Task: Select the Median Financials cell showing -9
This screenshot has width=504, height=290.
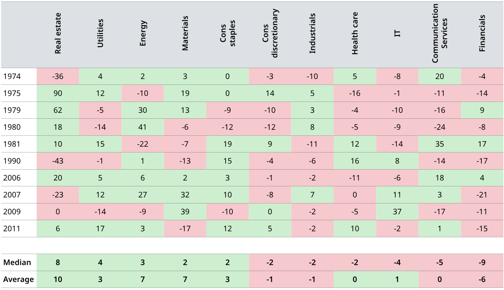Action: (x=482, y=262)
